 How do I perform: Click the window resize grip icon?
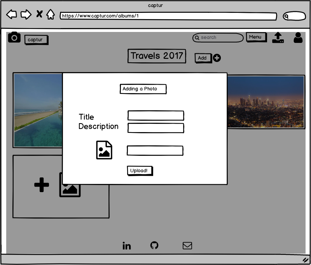tap(306, 260)
